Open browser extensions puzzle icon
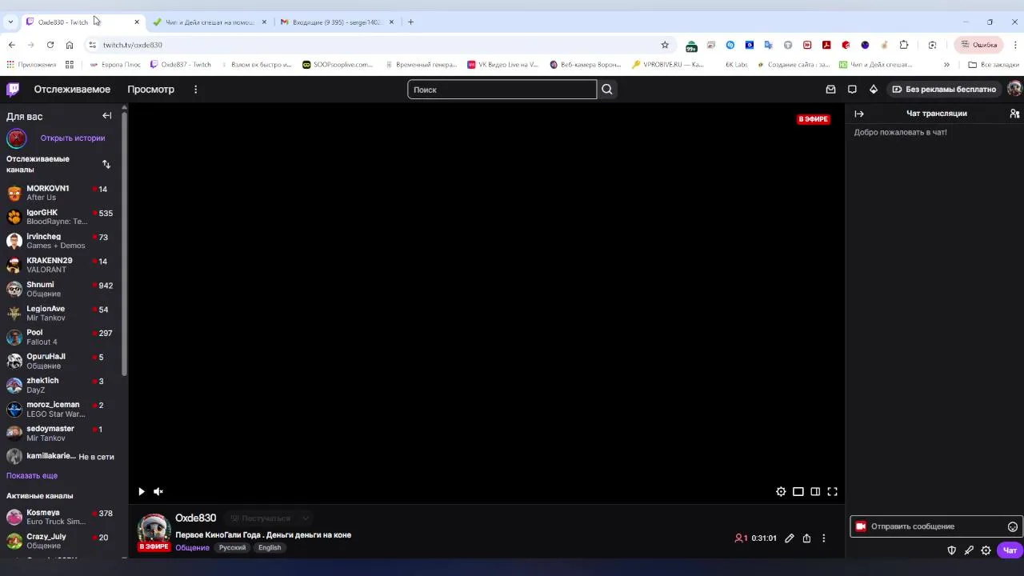The image size is (1024, 576). pos(904,45)
